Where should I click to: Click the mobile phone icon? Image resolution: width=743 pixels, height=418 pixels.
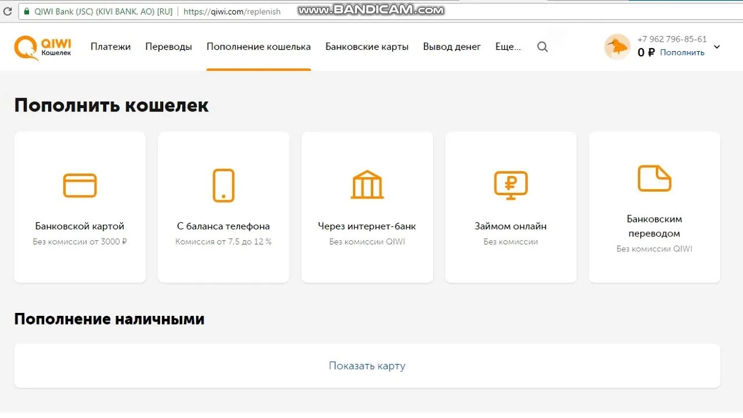(x=223, y=185)
